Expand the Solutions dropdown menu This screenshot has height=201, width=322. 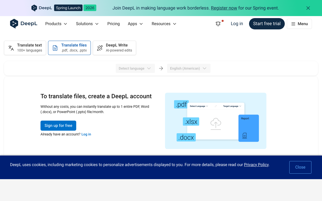[x=87, y=24]
